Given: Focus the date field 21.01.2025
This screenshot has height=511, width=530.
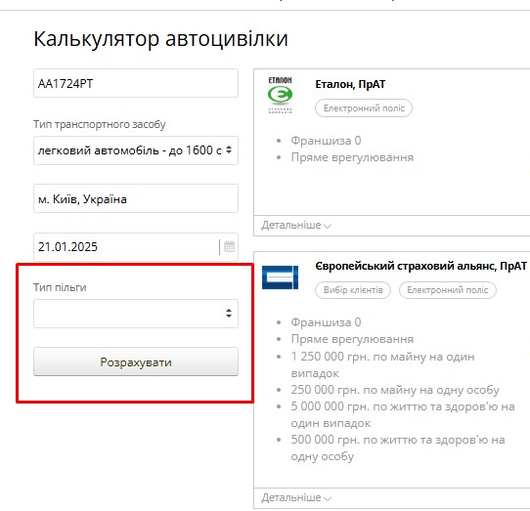Looking at the screenshot, I should click(127, 247).
